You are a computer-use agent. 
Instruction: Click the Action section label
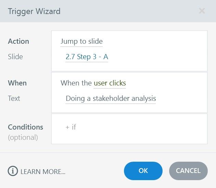[18, 41]
